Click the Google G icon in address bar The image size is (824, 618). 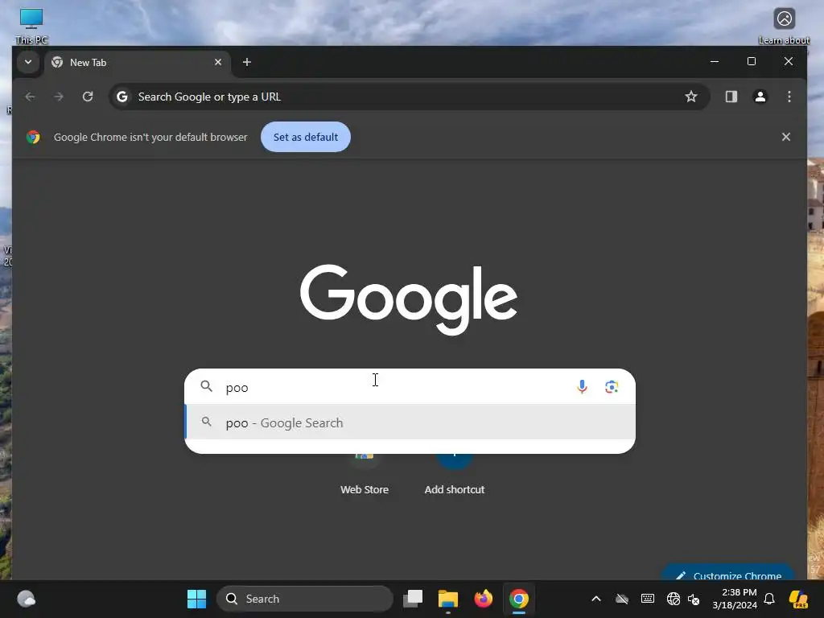122,97
